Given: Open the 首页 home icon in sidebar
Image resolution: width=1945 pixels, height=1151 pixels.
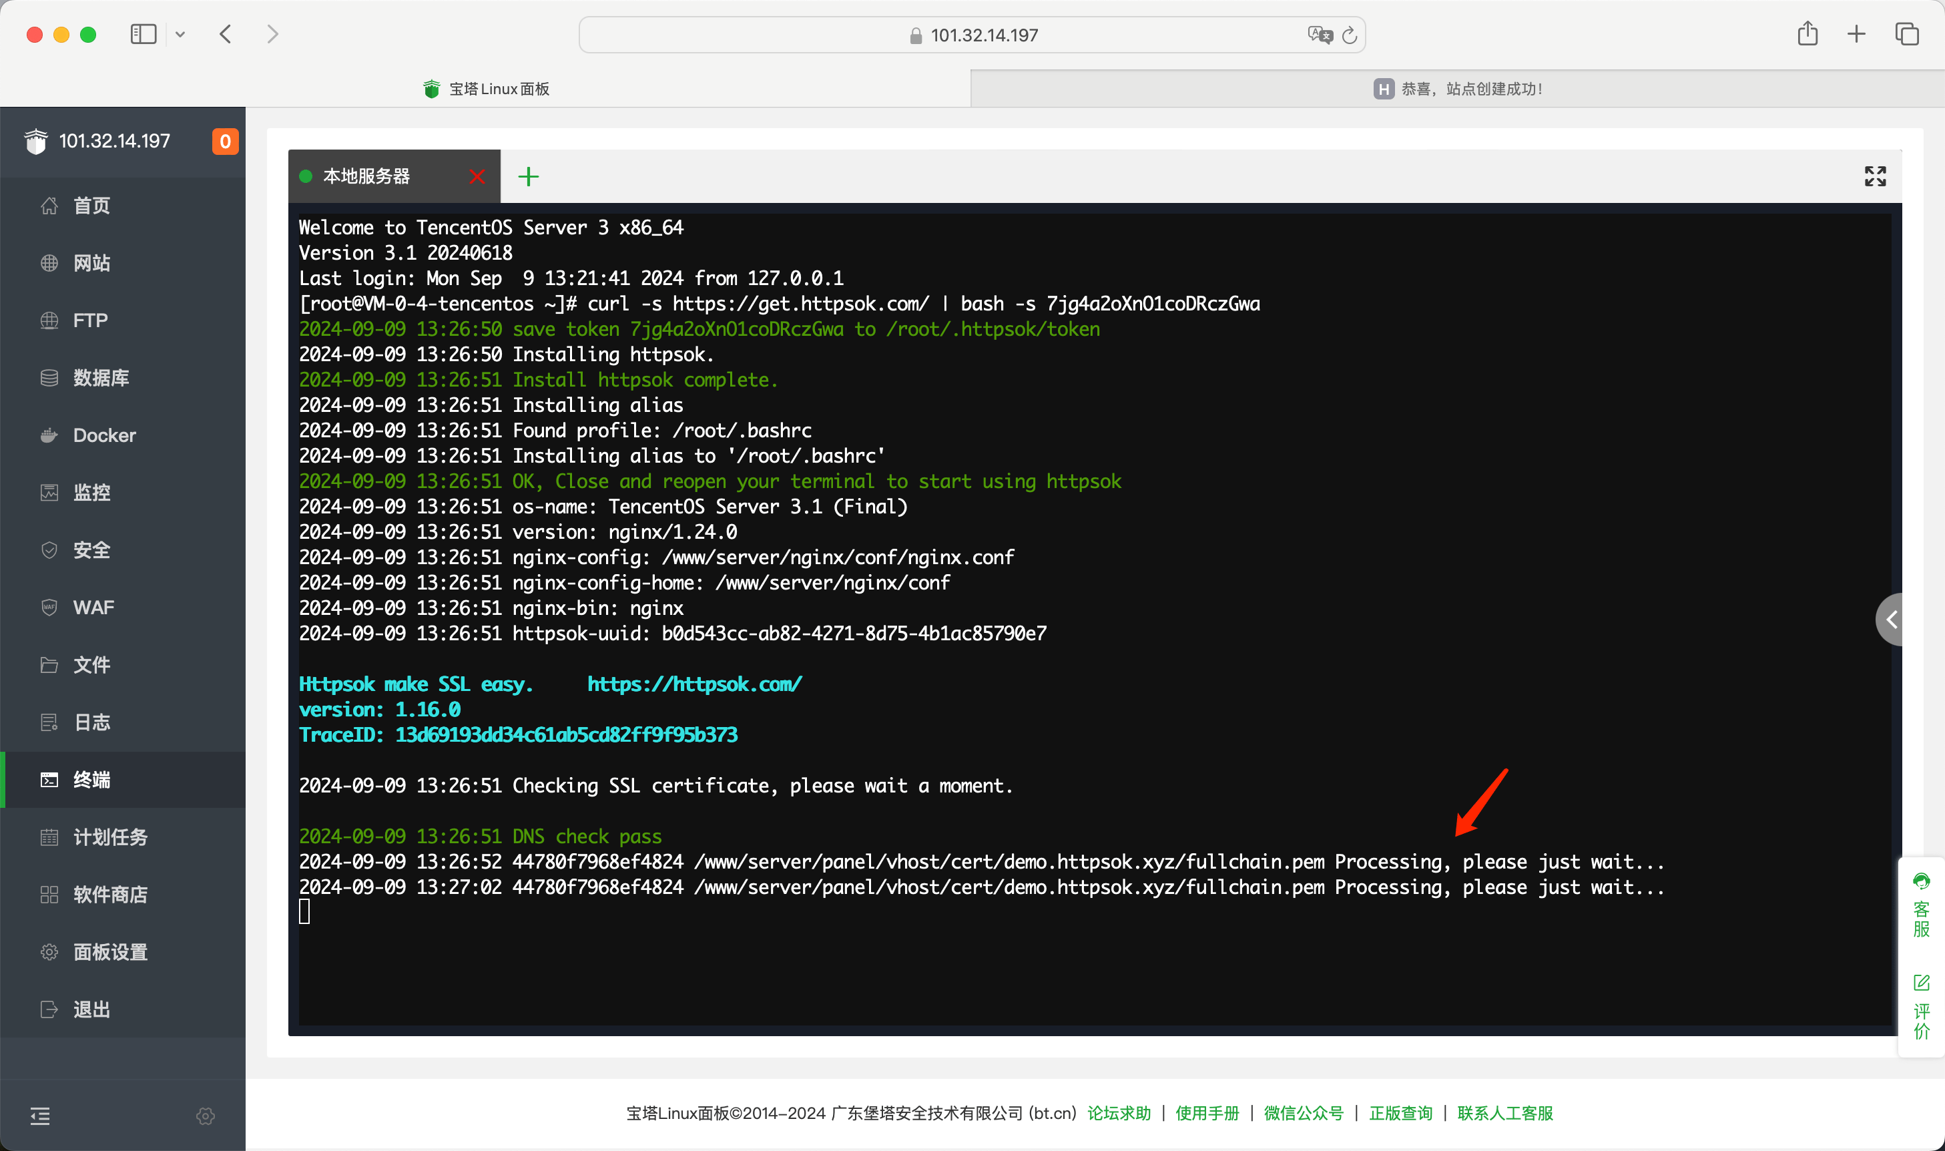Looking at the screenshot, I should click(x=49, y=206).
